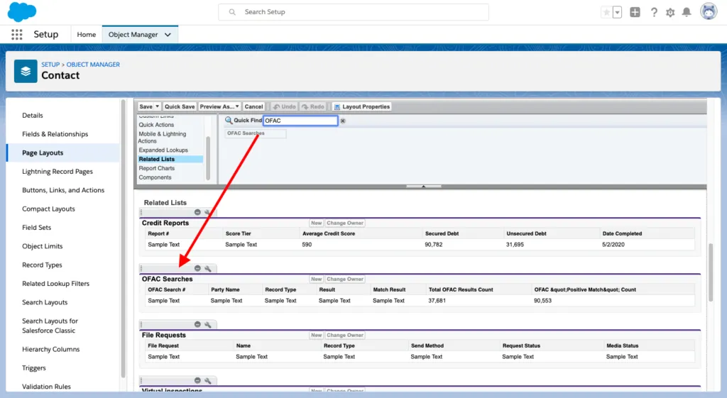Select Quick Actions in the palette list
This screenshot has width=727, height=398.
(156, 125)
